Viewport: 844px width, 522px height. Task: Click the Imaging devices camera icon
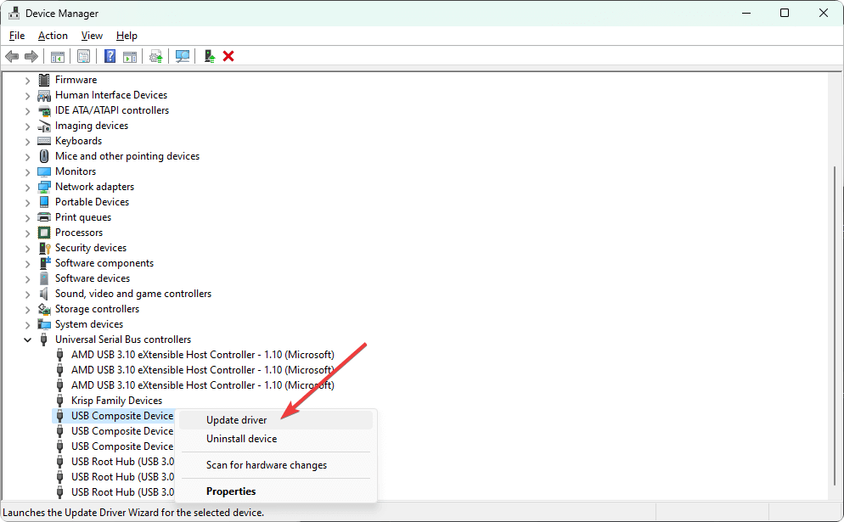(x=44, y=126)
